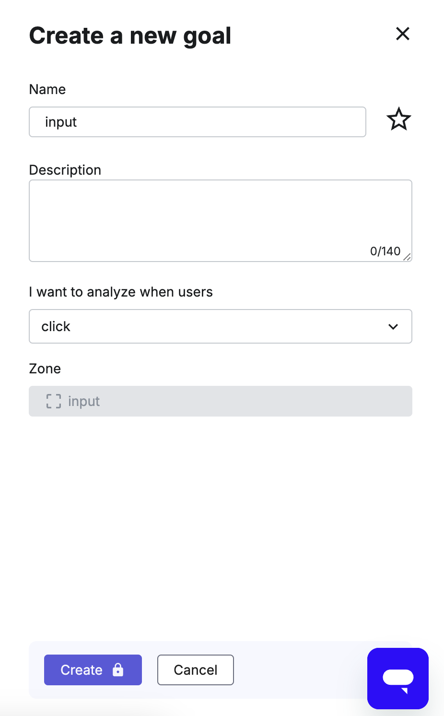The image size is (444, 716).
Task: Create the new goal
Action: (x=93, y=670)
